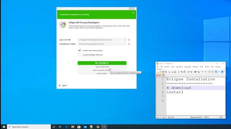
Task: Open Notepad++ View menu
Action: point(173,67)
